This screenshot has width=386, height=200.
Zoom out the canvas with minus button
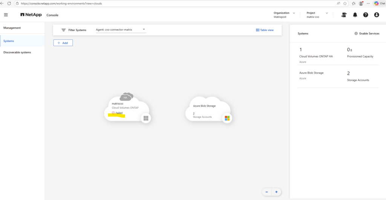(x=267, y=192)
